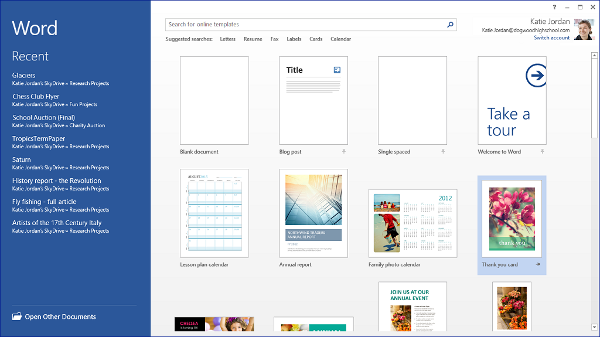Pin the Single spaced template

point(443,152)
